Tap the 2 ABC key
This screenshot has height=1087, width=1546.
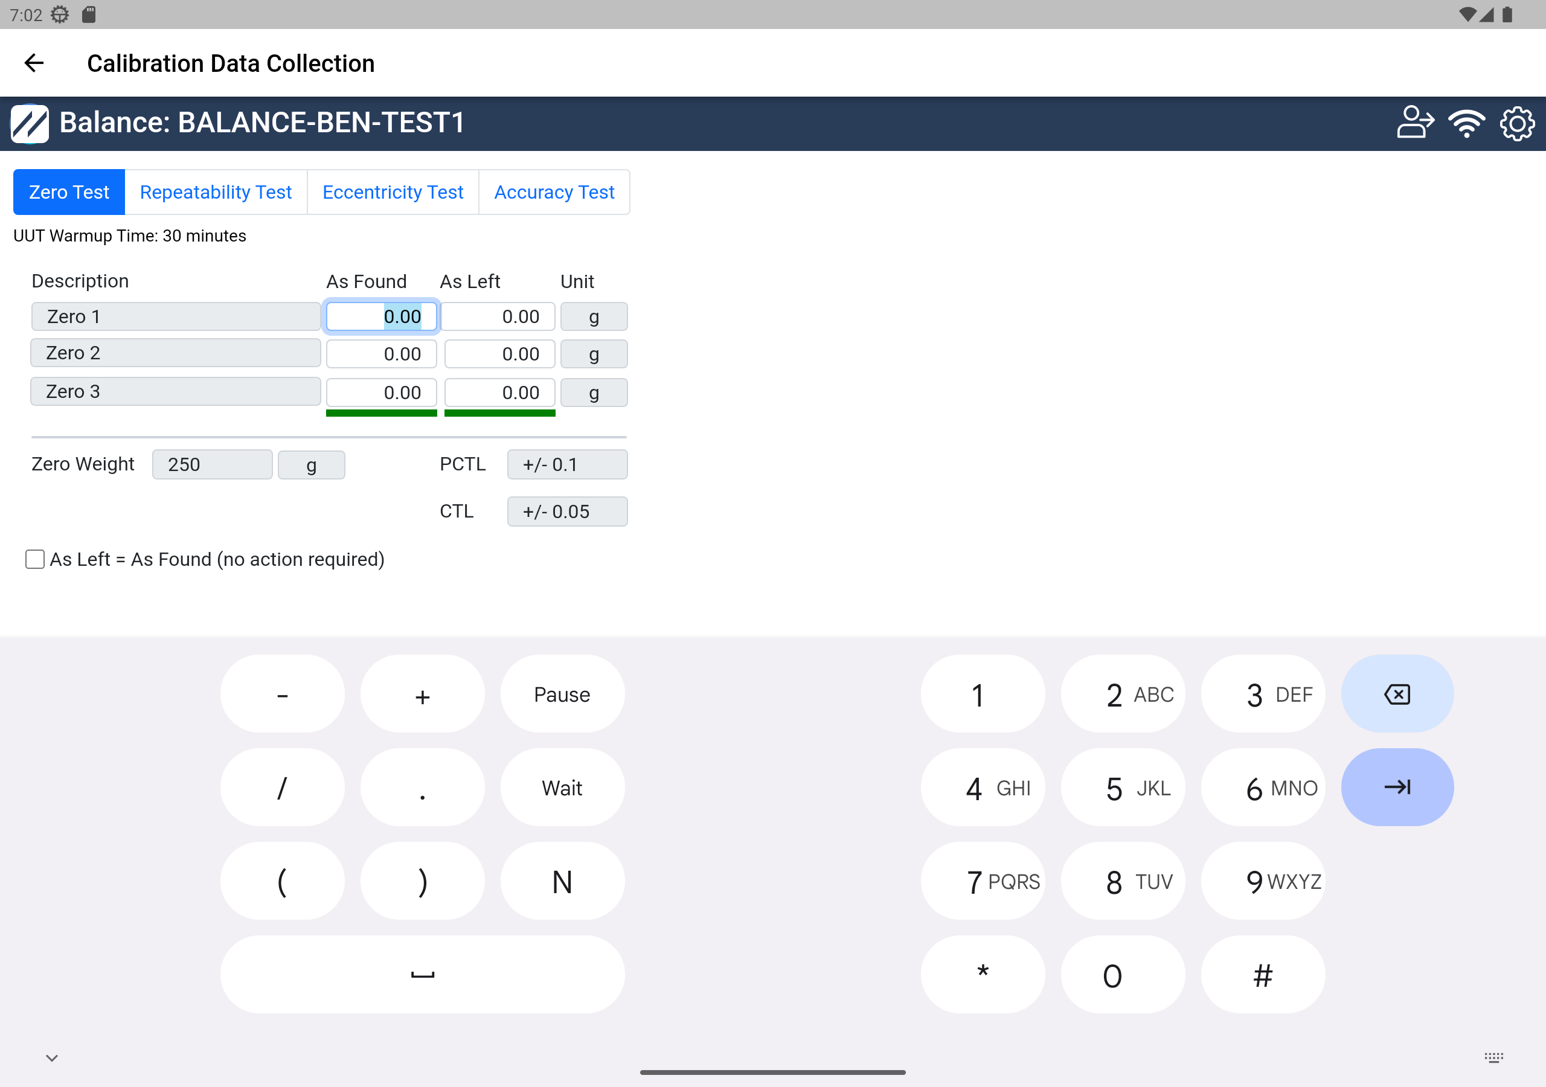pos(1123,694)
